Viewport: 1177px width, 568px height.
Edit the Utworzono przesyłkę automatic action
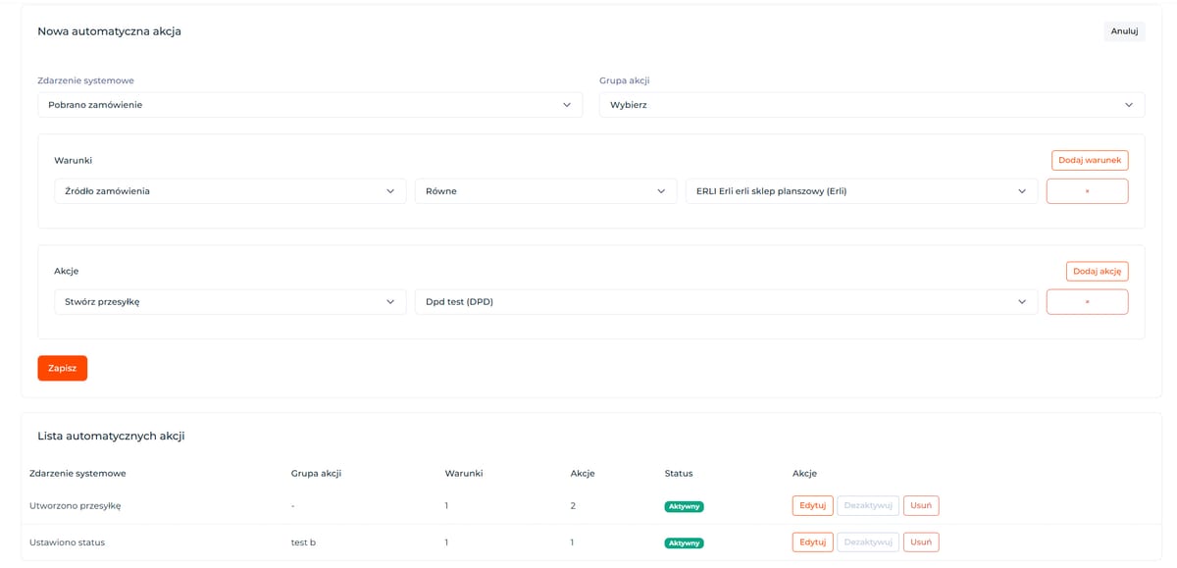(813, 506)
